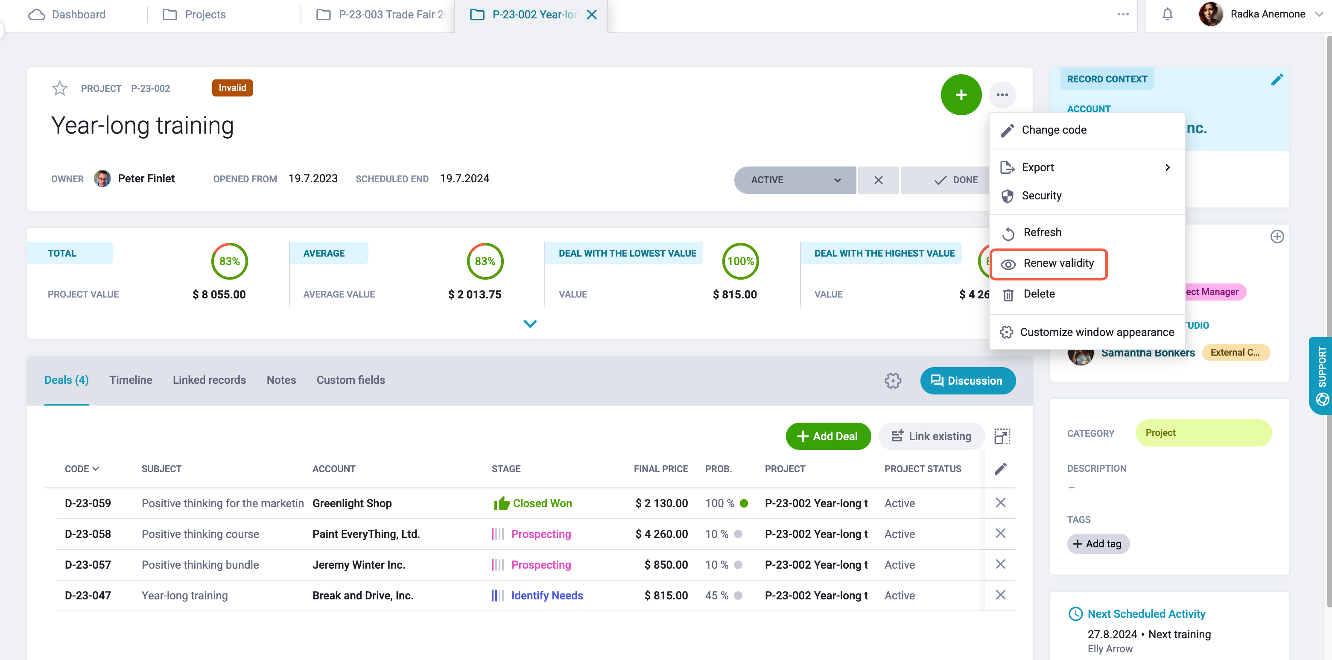Open the ACTIVE status dropdown

(795, 180)
